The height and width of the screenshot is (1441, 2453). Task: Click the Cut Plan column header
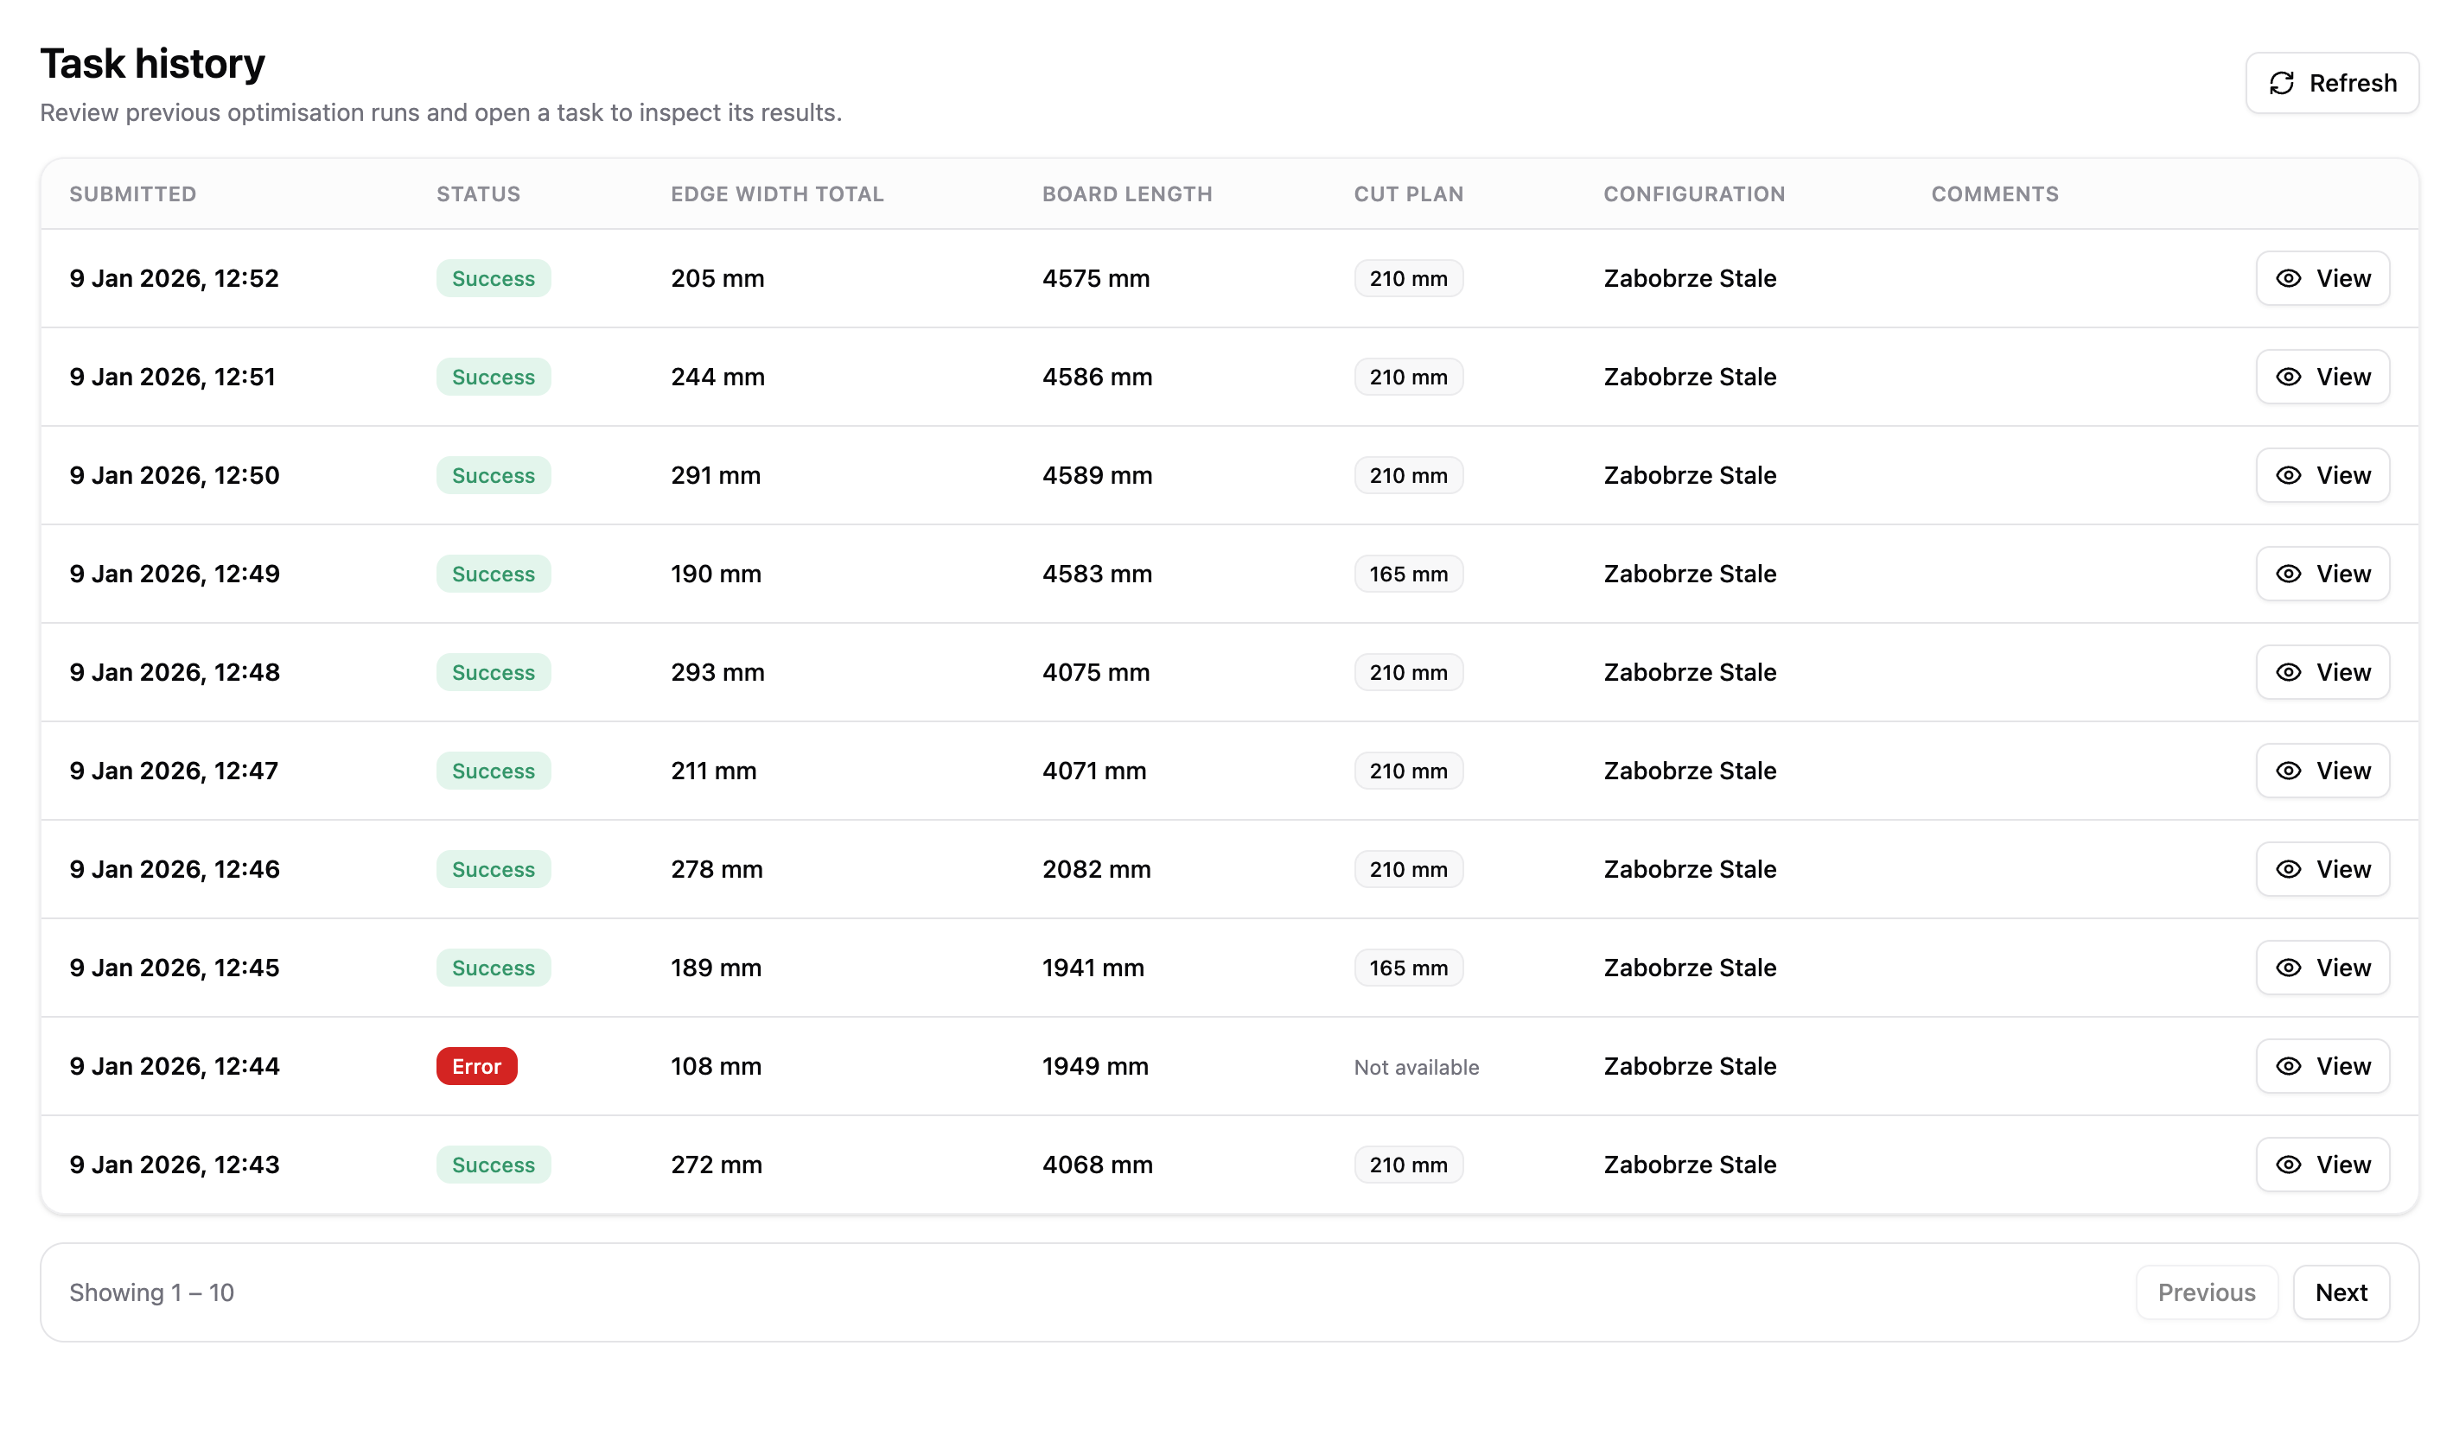(1407, 194)
